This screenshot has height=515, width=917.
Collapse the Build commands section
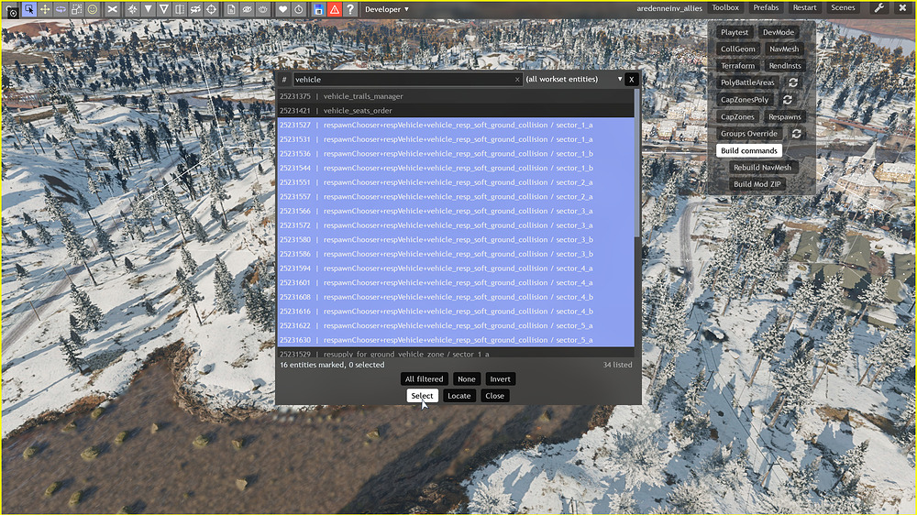point(749,150)
